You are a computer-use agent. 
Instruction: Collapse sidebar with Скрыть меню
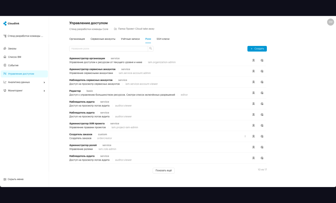[13, 179]
